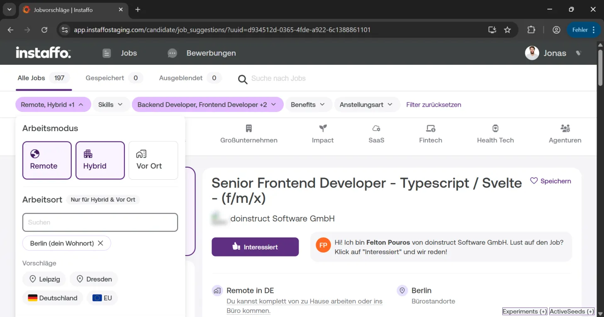Click the Senior Frontend Developer job title
Screen dimensions: 604x317
tap(367, 191)
